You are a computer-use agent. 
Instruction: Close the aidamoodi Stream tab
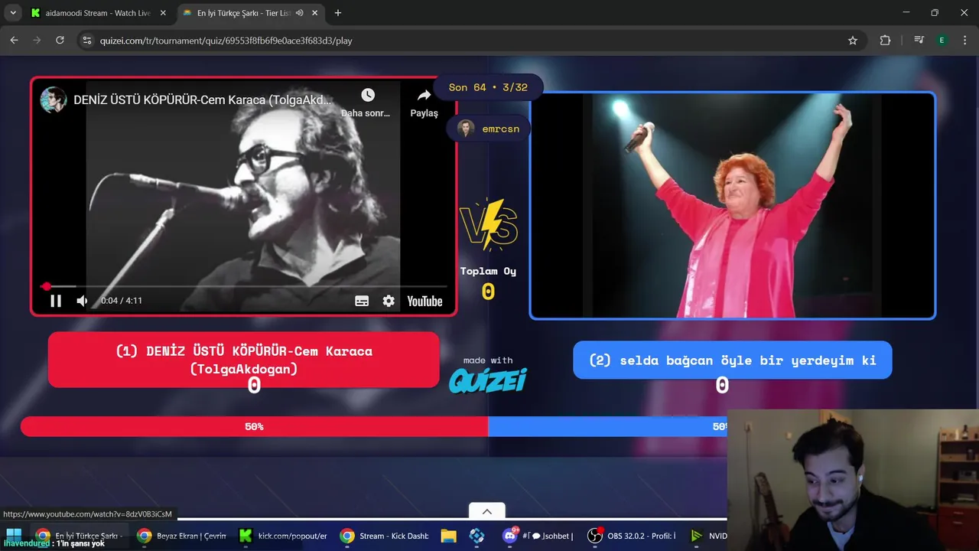coord(163,13)
